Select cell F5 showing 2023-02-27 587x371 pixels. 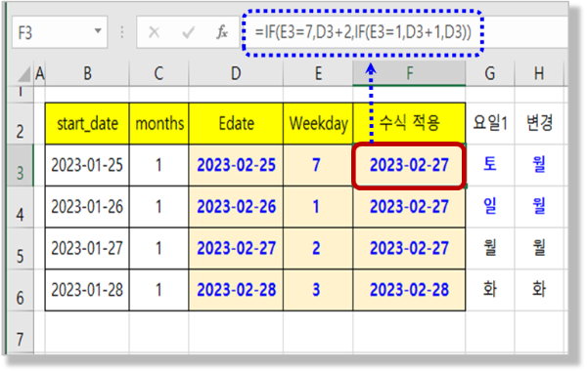[409, 248]
